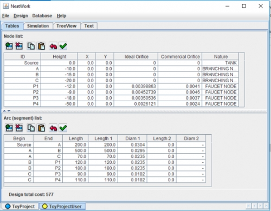
Task: Click the previous-tab navigation arrow at bottom right
Action: pos(254,206)
